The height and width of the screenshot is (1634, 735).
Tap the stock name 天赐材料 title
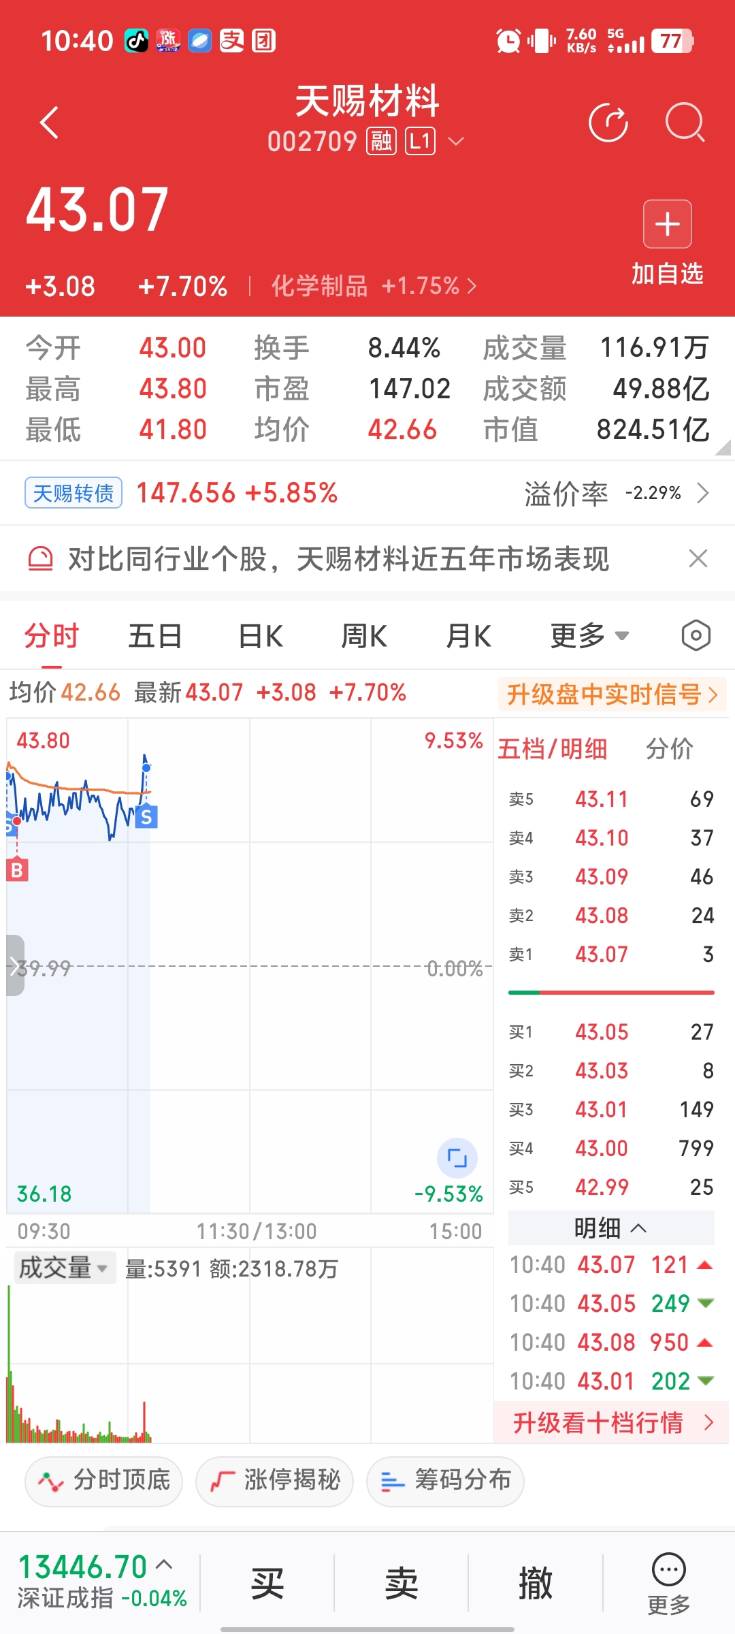367,101
